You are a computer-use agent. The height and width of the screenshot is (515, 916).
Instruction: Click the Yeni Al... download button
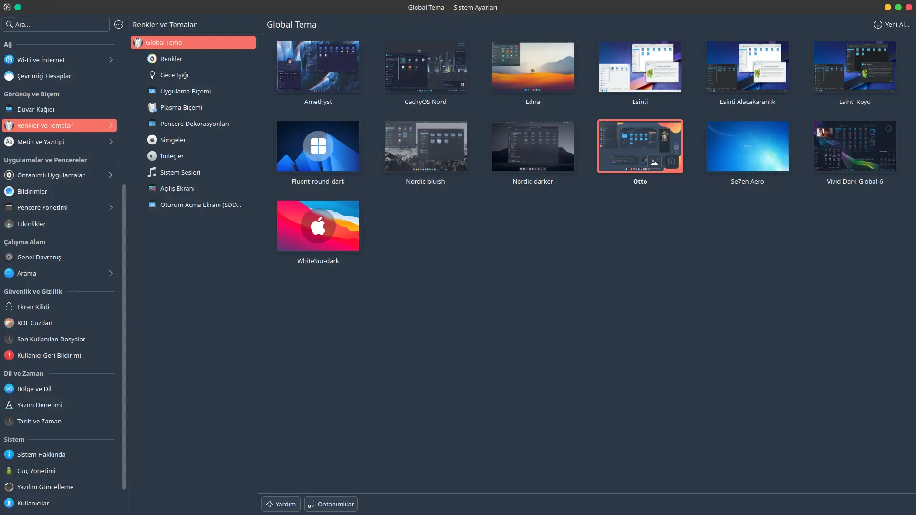(892, 24)
